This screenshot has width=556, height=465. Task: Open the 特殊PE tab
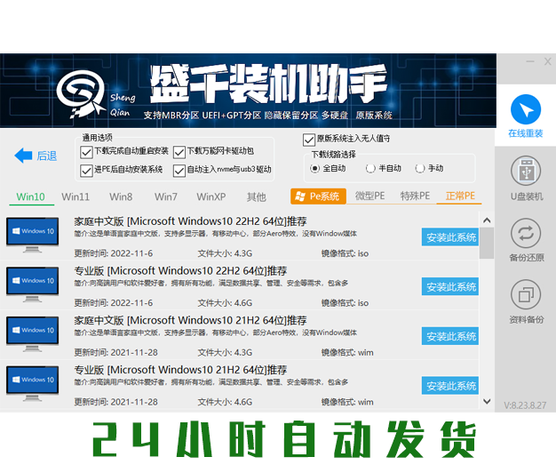[x=415, y=196]
